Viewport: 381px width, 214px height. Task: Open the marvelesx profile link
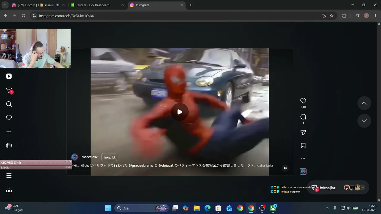point(90,157)
